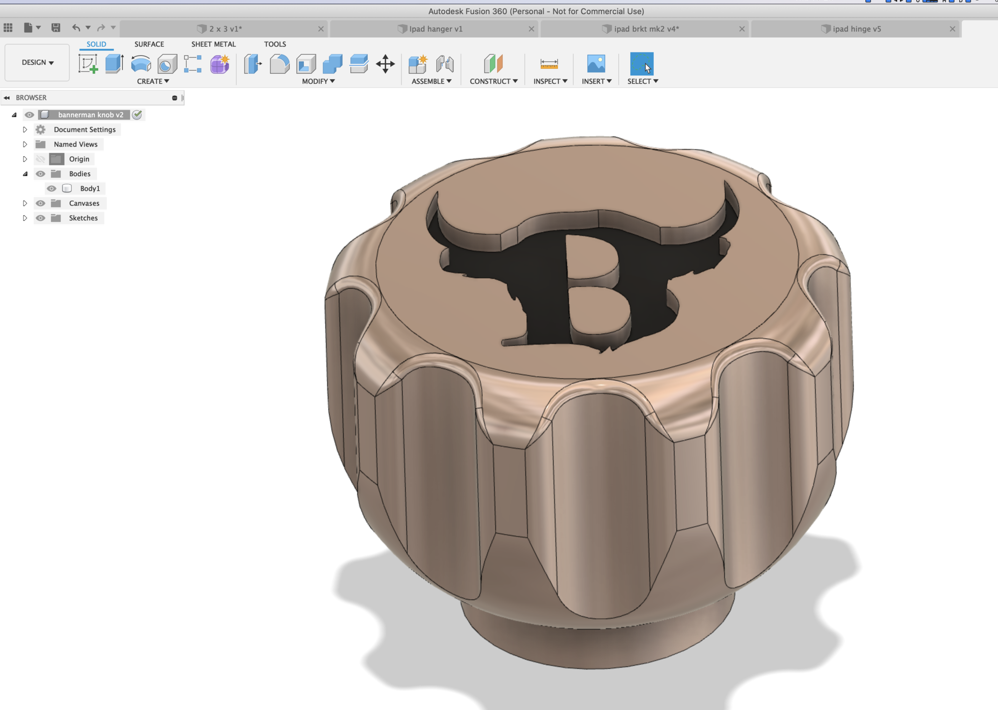The width and height of the screenshot is (998, 710).
Task: Show the hidden Origin folder
Action: pyautogui.click(x=40, y=159)
